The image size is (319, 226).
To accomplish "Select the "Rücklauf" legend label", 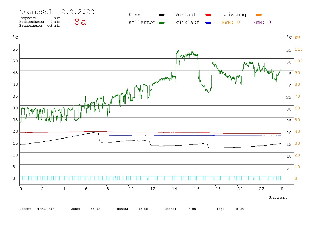I will click(x=187, y=23).
